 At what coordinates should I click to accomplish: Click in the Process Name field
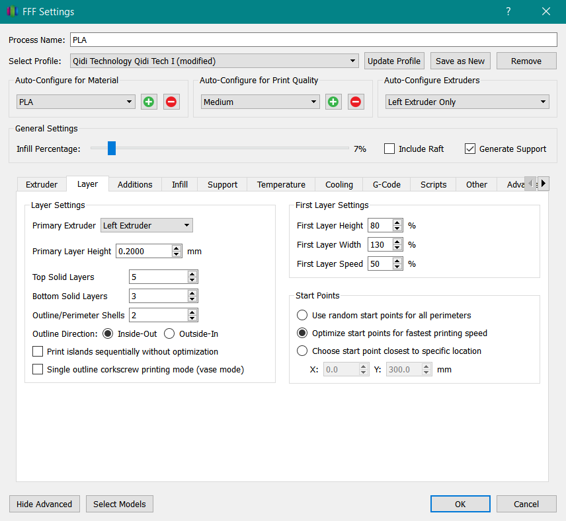point(313,40)
